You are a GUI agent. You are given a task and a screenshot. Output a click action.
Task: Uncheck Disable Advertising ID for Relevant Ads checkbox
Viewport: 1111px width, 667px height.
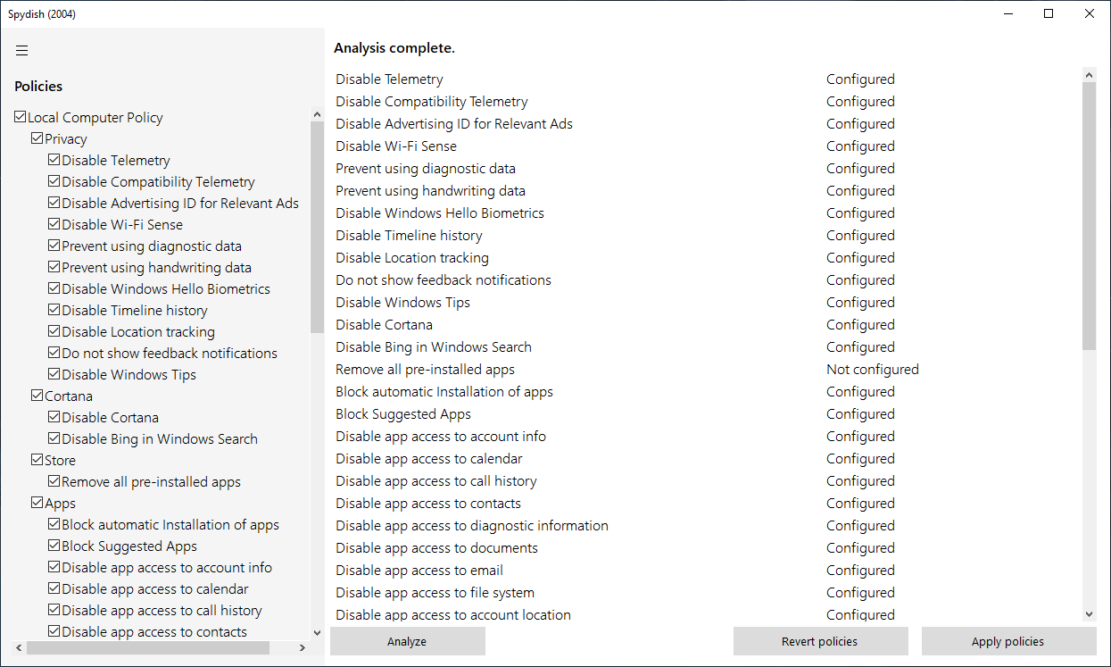point(54,203)
